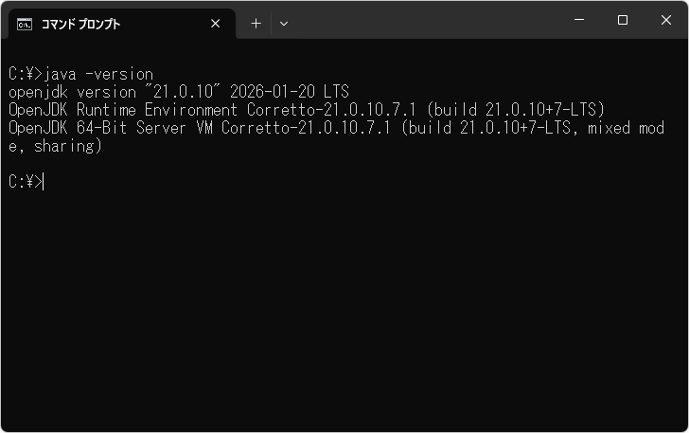Screen dimensions: 689x433
Task: Close the コマンド プロンプト tab
Action: [216, 24]
